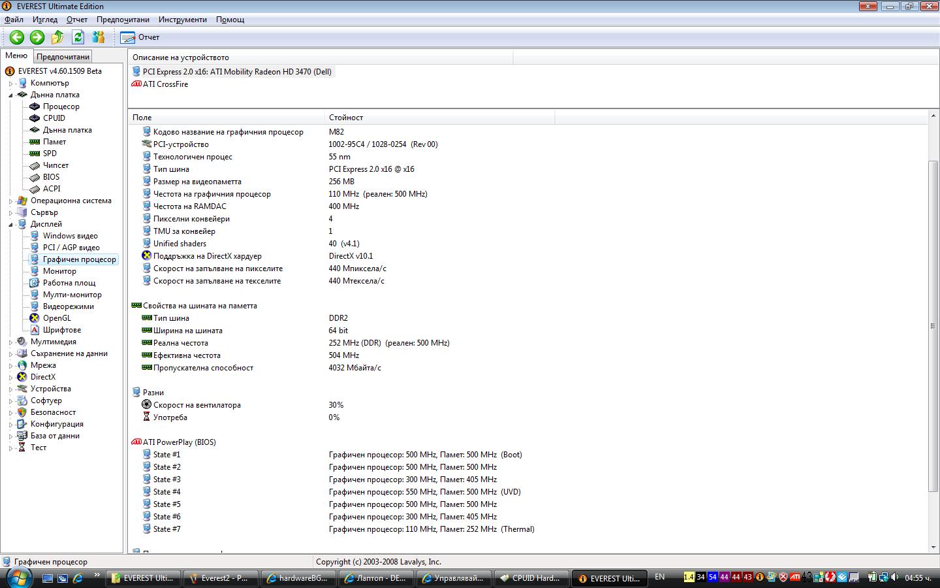Expand the Безопасност tree node
940x588 pixels.
point(11,413)
